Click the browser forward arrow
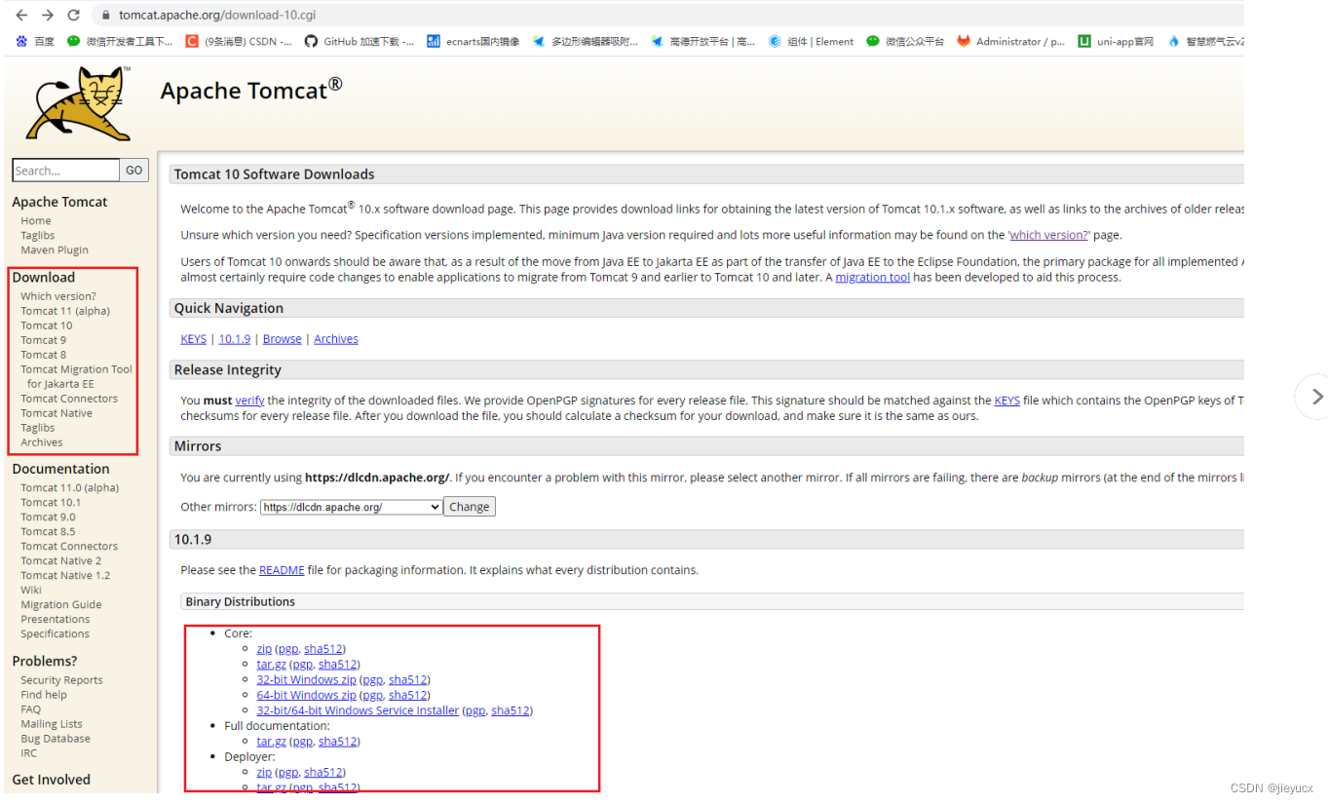The image size is (1328, 804). pos(48,15)
